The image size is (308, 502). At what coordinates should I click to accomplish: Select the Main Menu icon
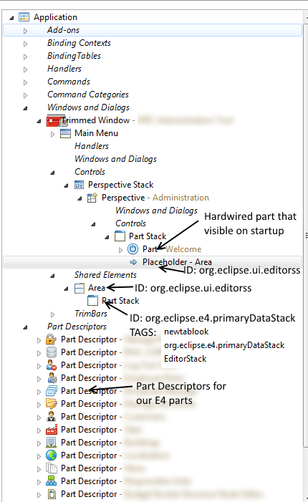coord(65,133)
